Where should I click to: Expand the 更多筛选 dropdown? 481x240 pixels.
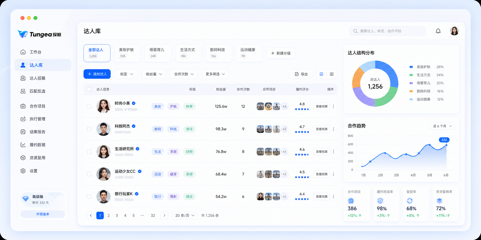click(215, 74)
